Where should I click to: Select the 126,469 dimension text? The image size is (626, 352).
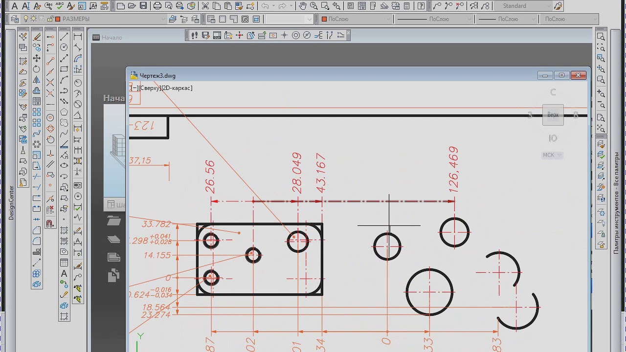(x=453, y=169)
